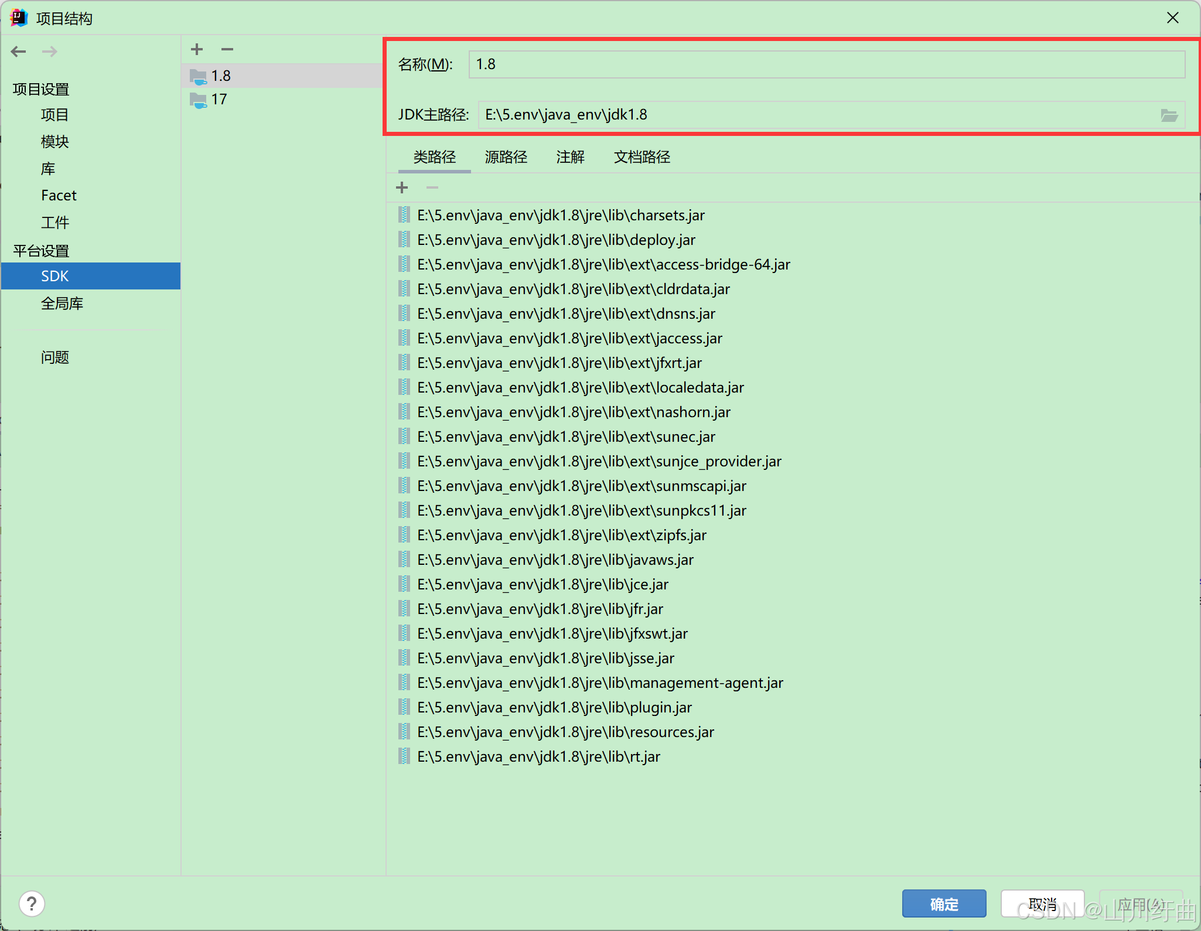
Task: Open the 模块 settings page
Action: (55, 142)
